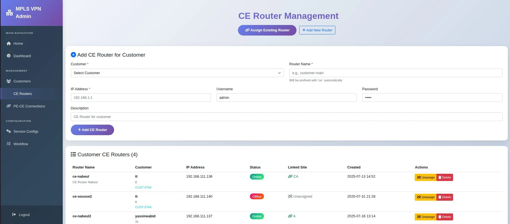Open the Customers management page
The image size is (510, 224).
tap(32, 81)
